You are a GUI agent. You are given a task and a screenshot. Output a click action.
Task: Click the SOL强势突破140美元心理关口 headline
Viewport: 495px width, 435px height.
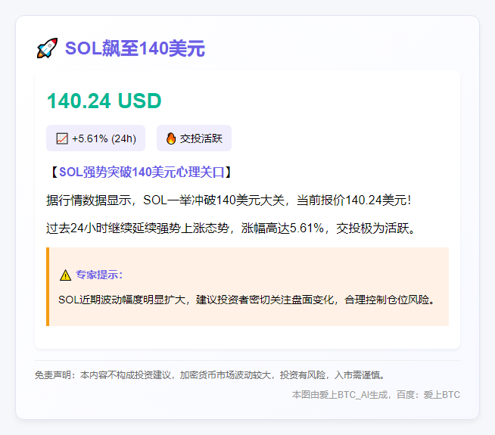click(x=142, y=172)
